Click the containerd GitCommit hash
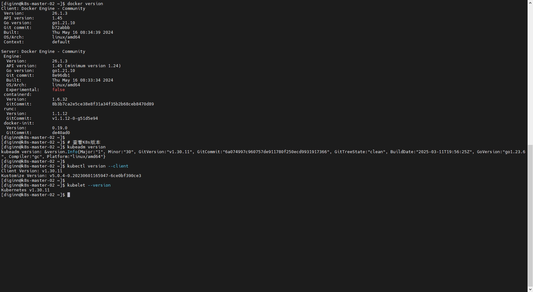This screenshot has width=533, height=292. 103,104
